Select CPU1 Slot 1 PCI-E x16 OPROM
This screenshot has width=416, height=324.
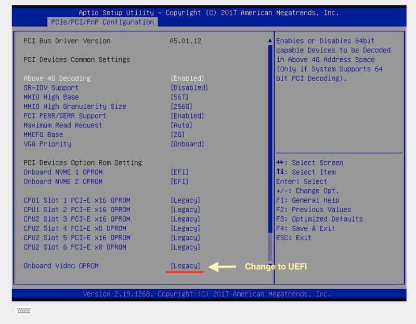click(77, 200)
